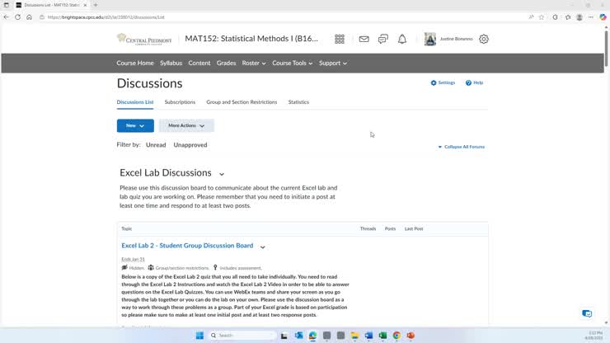Image resolution: width=610 pixels, height=343 pixels.
Task: Expand the Course Tools dropdown menu
Action: pos(292,63)
